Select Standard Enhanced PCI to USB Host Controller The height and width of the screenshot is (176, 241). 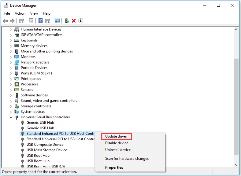[x=61, y=134]
